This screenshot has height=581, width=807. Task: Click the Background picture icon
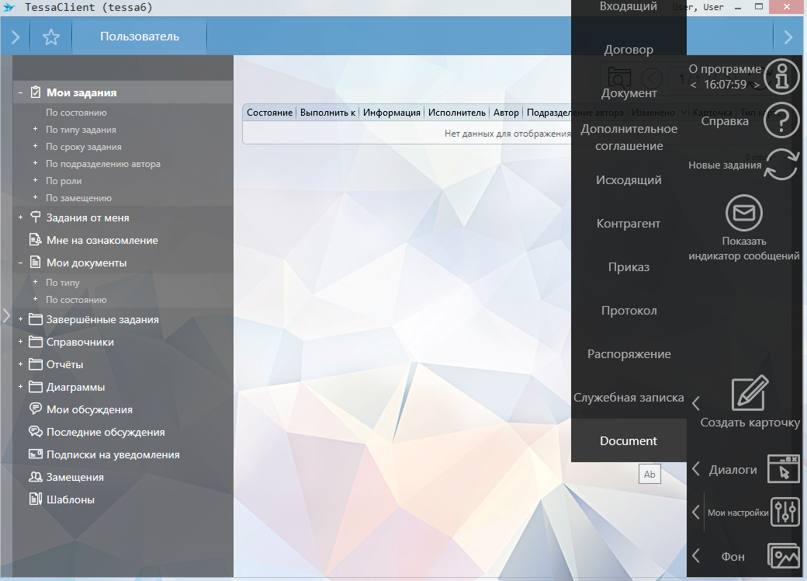(783, 556)
